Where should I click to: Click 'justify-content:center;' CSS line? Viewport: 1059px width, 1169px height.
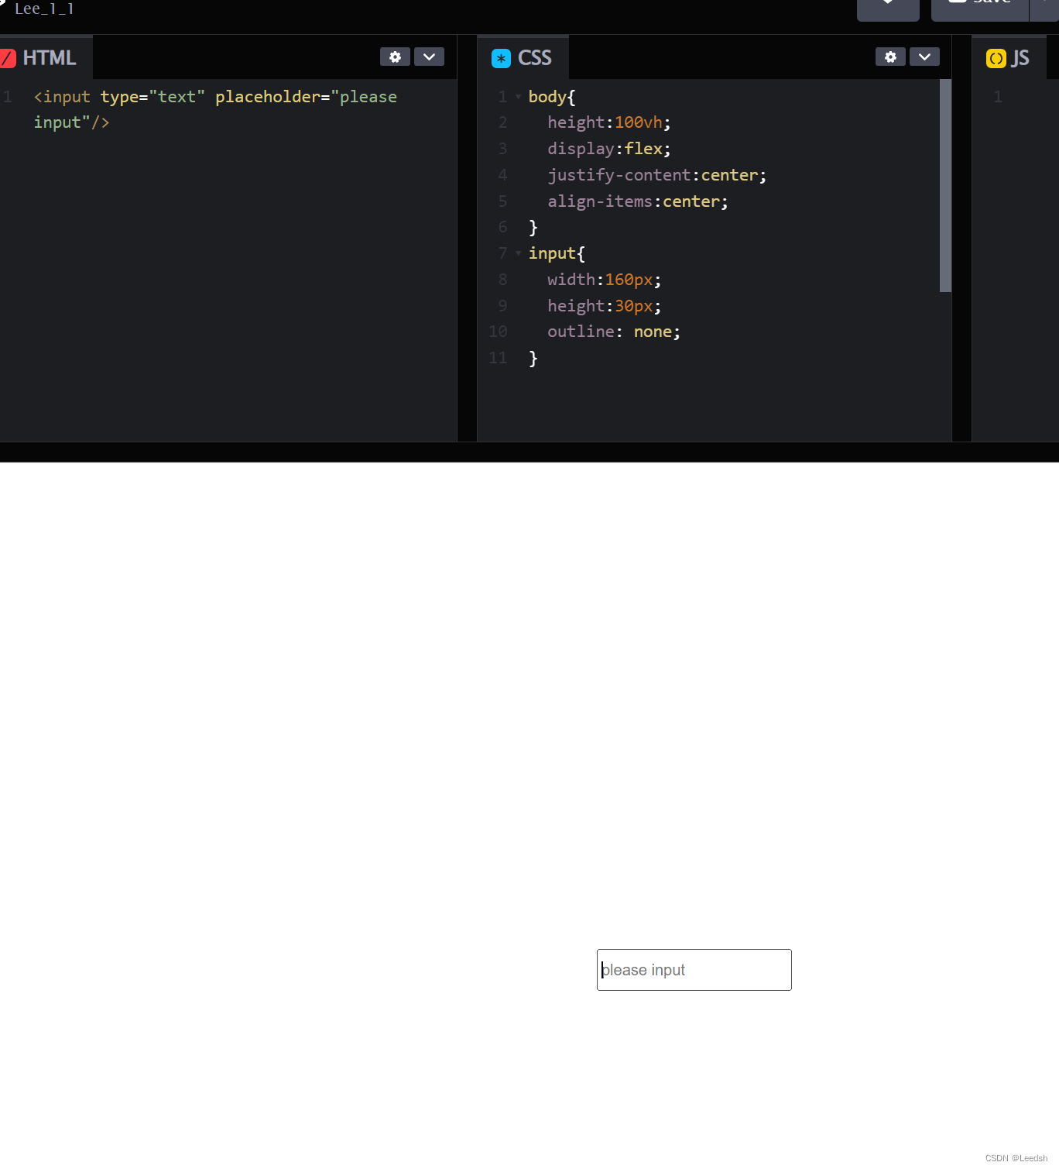click(x=657, y=175)
